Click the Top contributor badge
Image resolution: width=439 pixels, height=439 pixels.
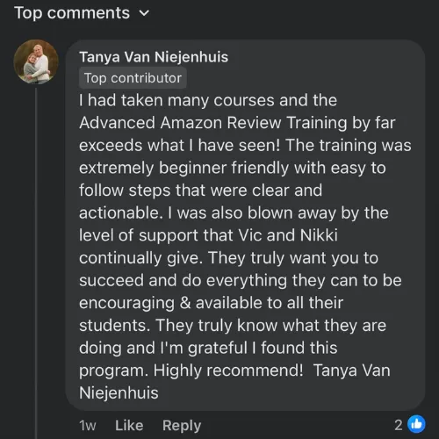pyautogui.click(x=133, y=78)
